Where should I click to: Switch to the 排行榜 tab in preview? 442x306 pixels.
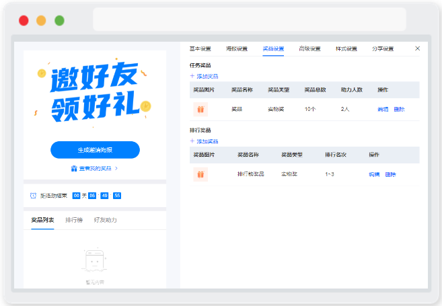point(74,220)
